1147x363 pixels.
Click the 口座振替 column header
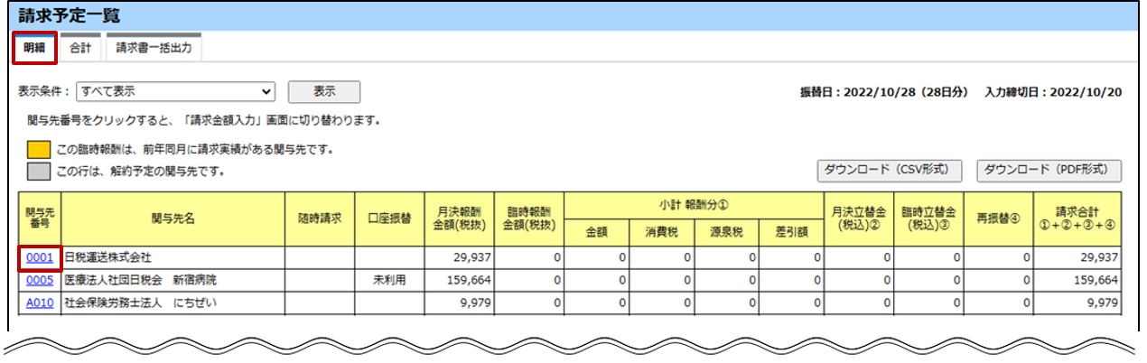coord(390,218)
